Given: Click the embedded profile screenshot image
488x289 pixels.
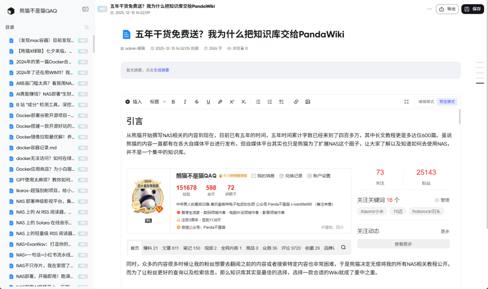Looking at the screenshot, I should [x=289, y=212].
